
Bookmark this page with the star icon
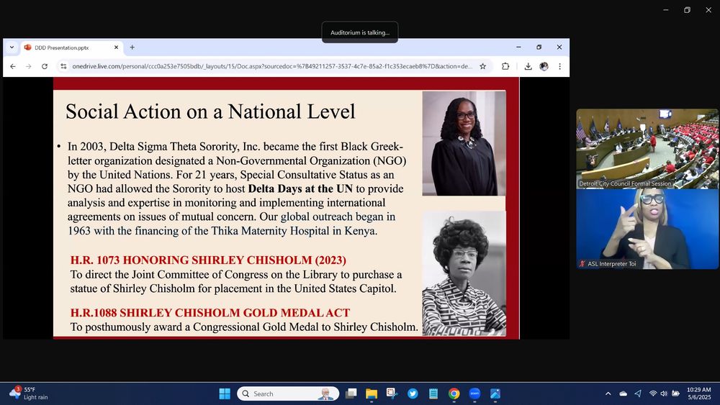click(482, 66)
